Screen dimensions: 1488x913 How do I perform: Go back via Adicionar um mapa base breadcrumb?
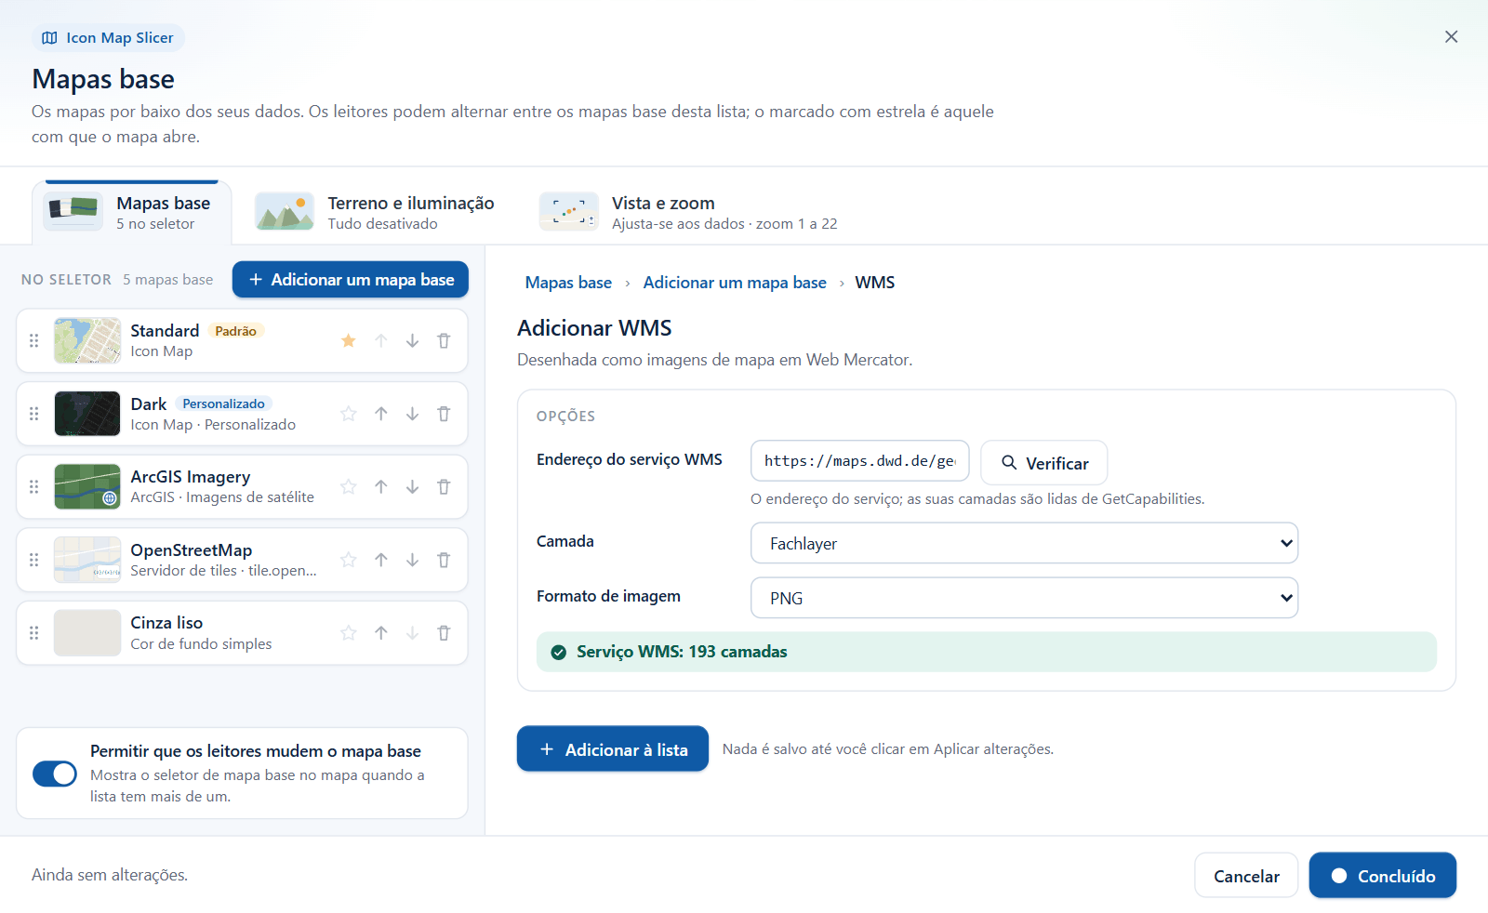(735, 283)
